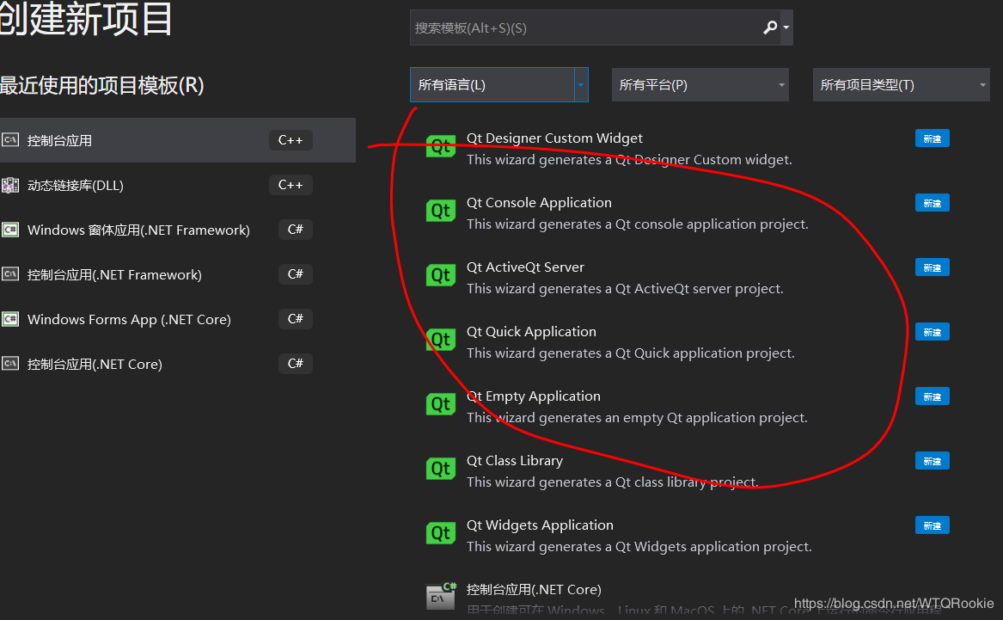This screenshot has height=620, width=1003.
Task: Focus the 搜索模板 search box
Action: pyautogui.click(x=584, y=28)
